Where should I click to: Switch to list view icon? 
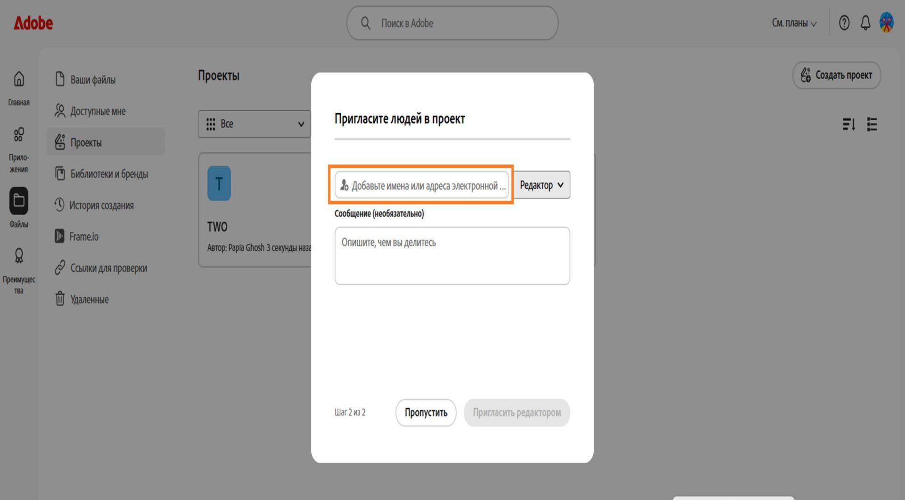[872, 124]
